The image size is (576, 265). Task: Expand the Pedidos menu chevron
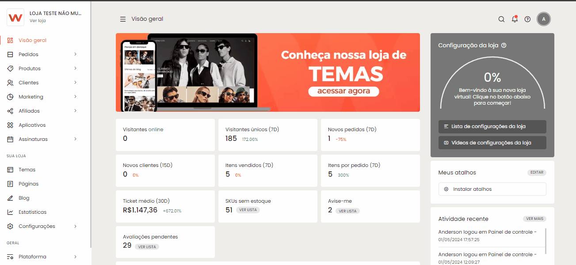coord(75,54)
